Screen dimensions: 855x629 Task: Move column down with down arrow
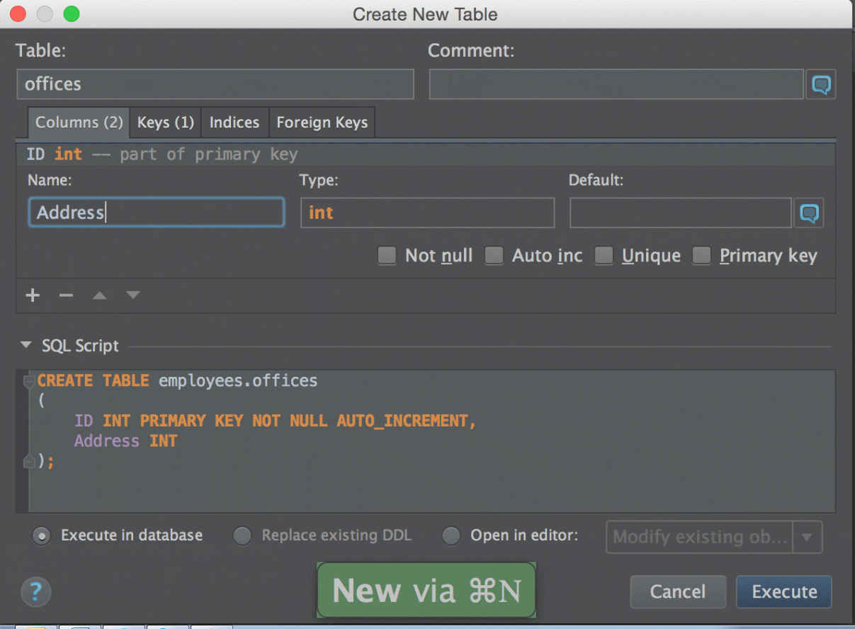click(x=132, y=295)
